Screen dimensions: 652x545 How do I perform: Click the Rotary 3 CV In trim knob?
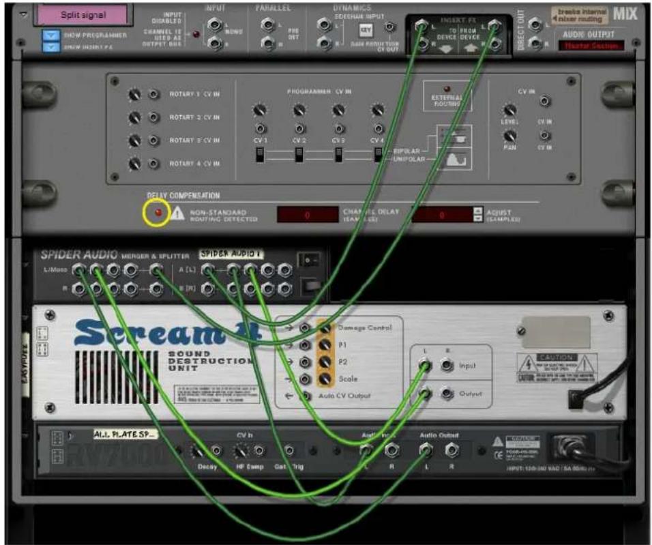click(x=134, y=141)
